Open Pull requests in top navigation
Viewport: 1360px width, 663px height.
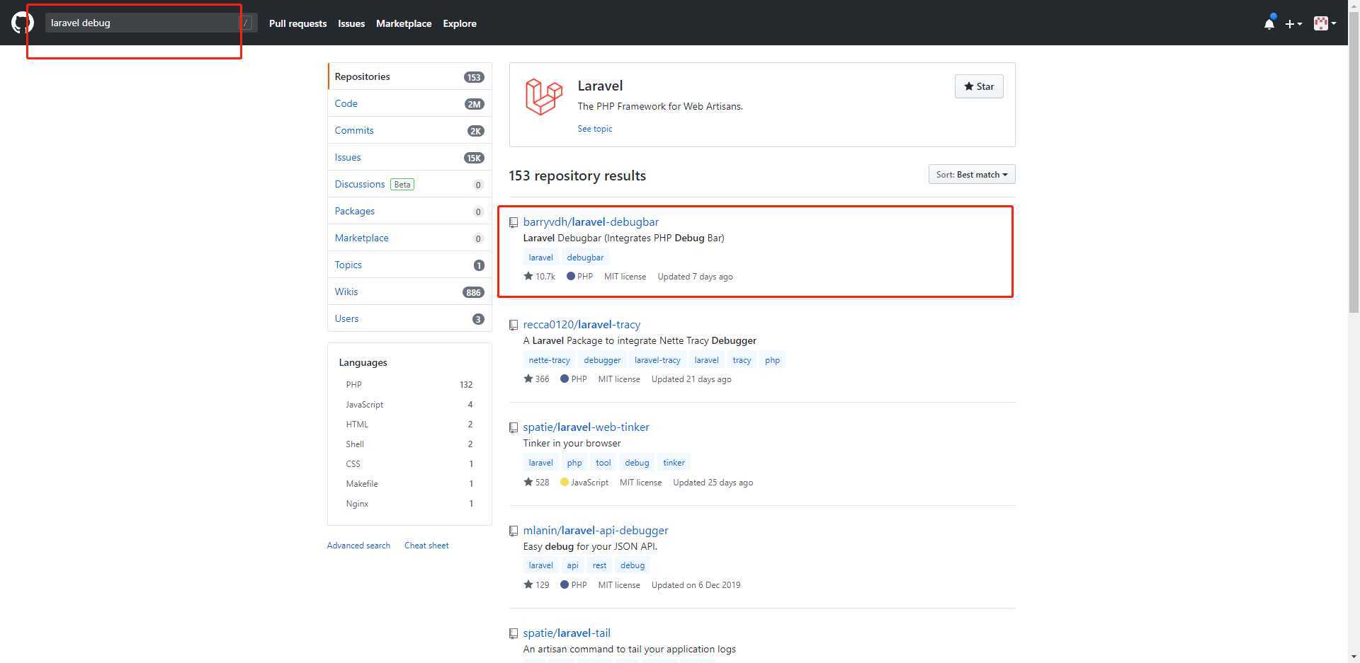tap(297, 23)
